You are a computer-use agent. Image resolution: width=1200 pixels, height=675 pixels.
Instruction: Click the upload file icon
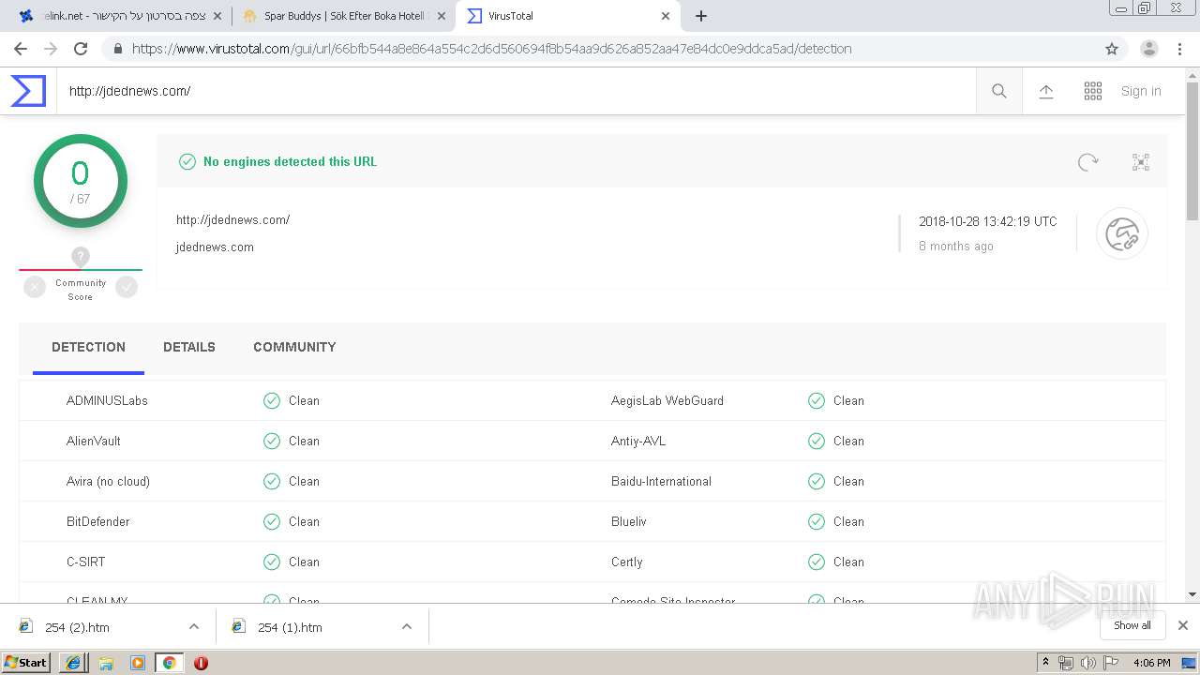pos(1046,91)
